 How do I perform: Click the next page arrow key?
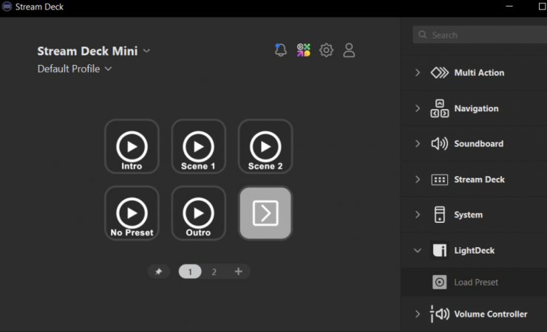click(265, 213)
